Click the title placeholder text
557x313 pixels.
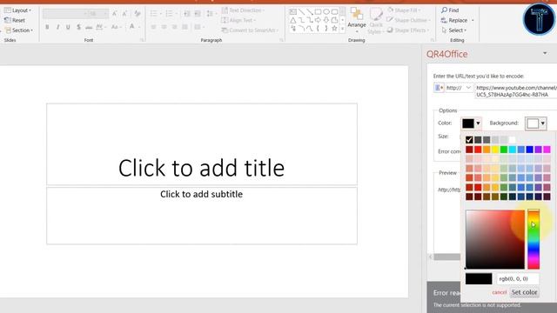201,168
